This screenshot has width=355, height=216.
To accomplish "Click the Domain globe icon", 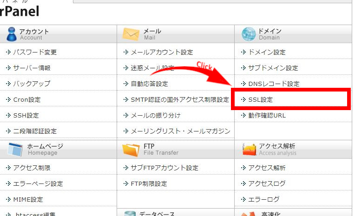I will (x=249, y=34).
